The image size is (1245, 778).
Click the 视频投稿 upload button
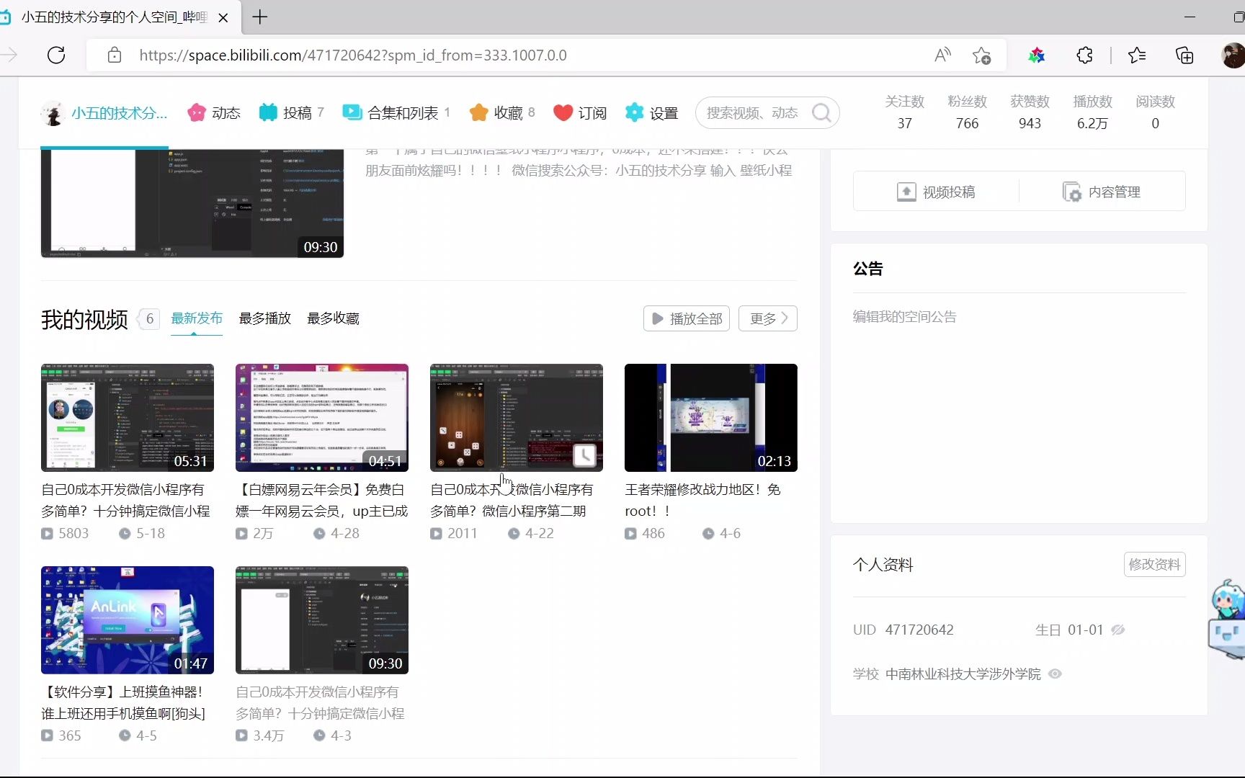pyautogui.click(x=936, y=192)
